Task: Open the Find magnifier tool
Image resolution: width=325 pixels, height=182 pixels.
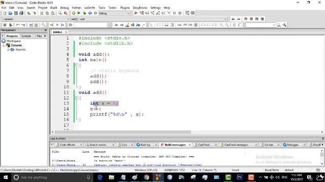Action: tap(60, 13)
